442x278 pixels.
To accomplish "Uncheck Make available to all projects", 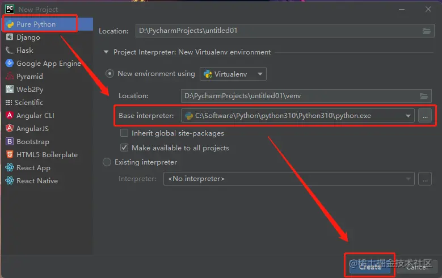I will pos(124,148).
